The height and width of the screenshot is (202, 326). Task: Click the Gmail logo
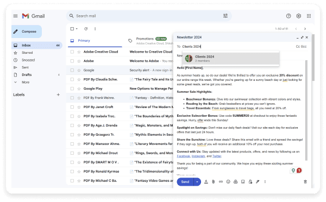coord(34,16)
